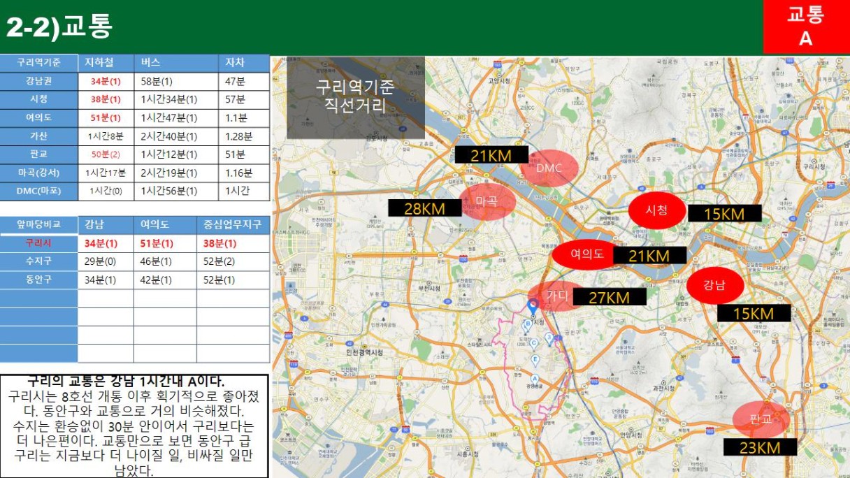This screenshot has width=850, height=478.
Task: Select the 46분(1) cell
Action: 165,261
